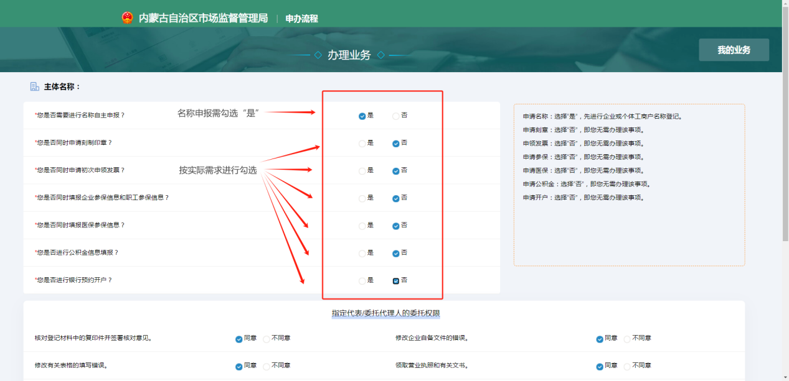The width and height of the screenshot is (789, 381).
Task: Choose 是 for 申请刻制印章
Action: 362,144
